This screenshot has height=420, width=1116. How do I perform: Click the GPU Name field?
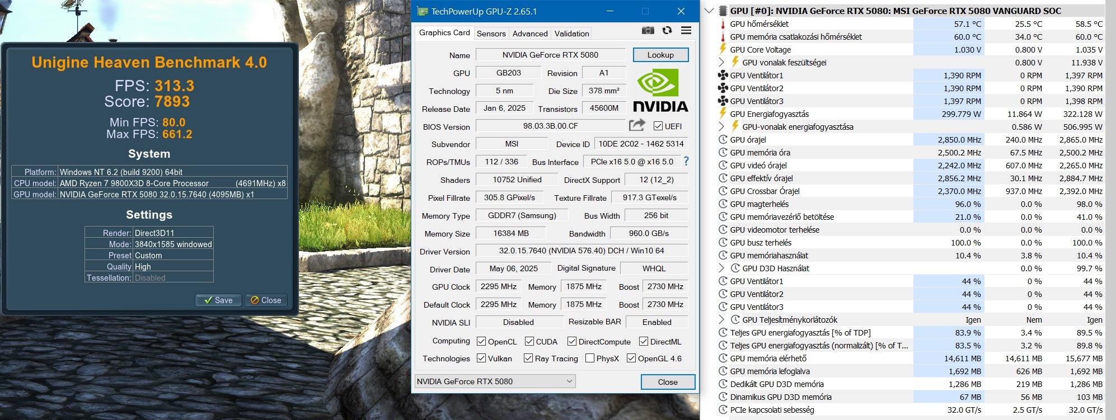[x=550, y=55]
